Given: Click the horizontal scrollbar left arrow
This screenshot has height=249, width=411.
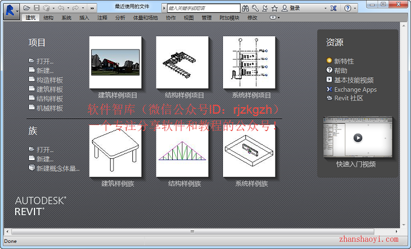Looking at the screenshot, I should (7, 231).
